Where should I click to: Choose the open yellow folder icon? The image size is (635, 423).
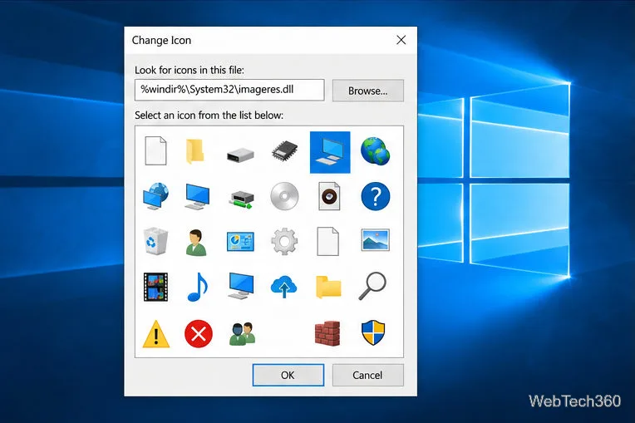(x=328, y=287)
